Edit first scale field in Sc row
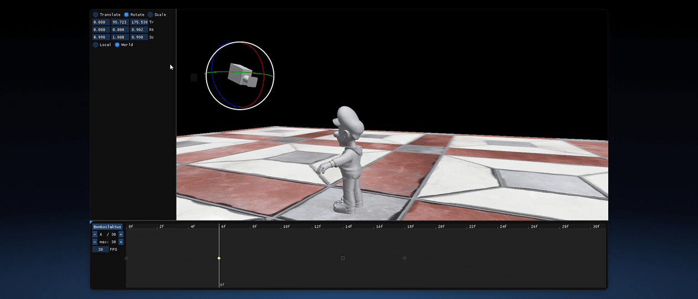The height and width of the screenshot is (299, 698). 101,37
